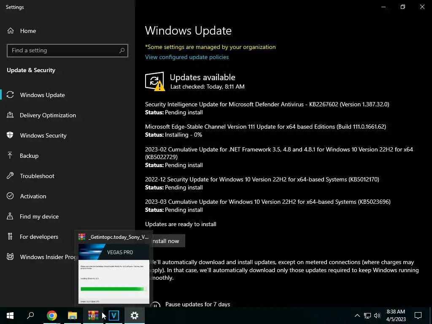432x324 pixels.
Task: Open the Start menu from the taskbar
Action: pyautogui.click(x=10, y=316)
